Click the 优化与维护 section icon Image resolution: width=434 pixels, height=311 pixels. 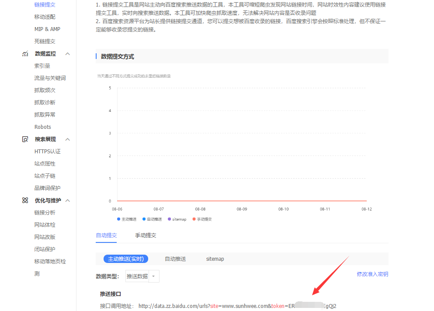coord(25,200)
